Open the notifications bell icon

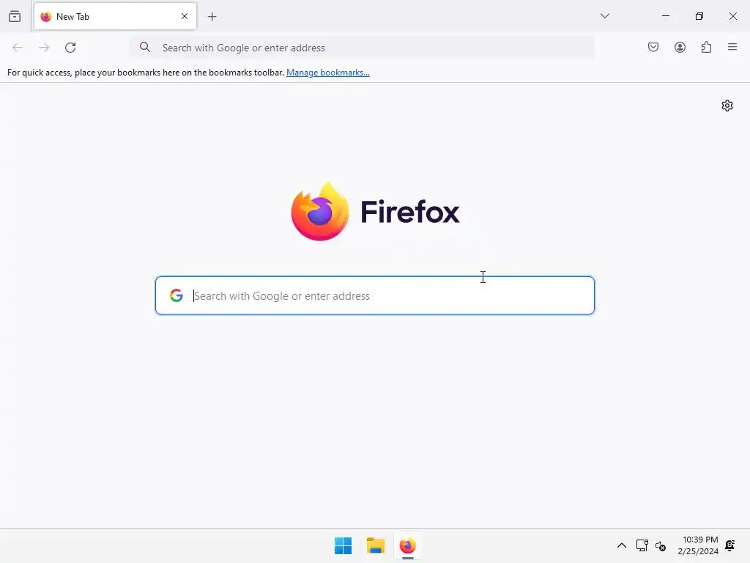coord(730,545)
